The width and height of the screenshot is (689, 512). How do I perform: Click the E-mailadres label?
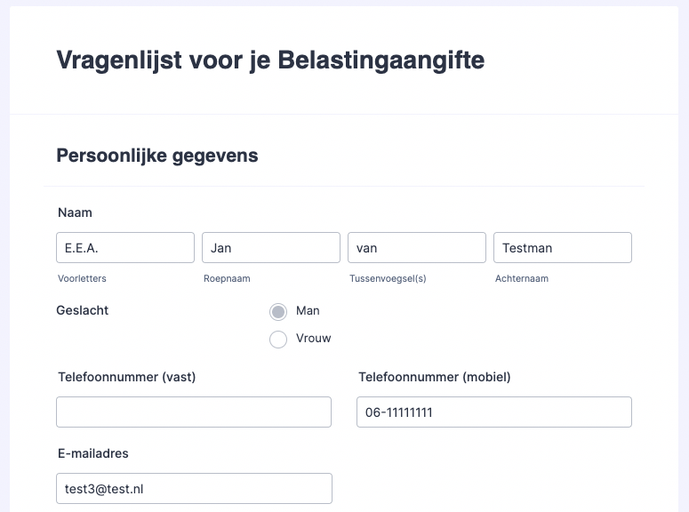click(93, 453)
